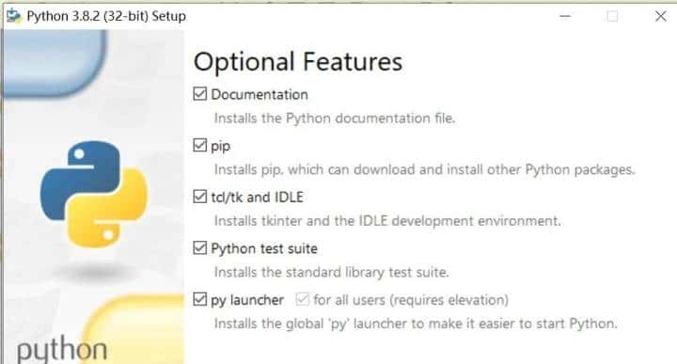Uncheck the Documentation checkbox
The height and width of the screenshot is (364, 677).
[x=200, y=94]
